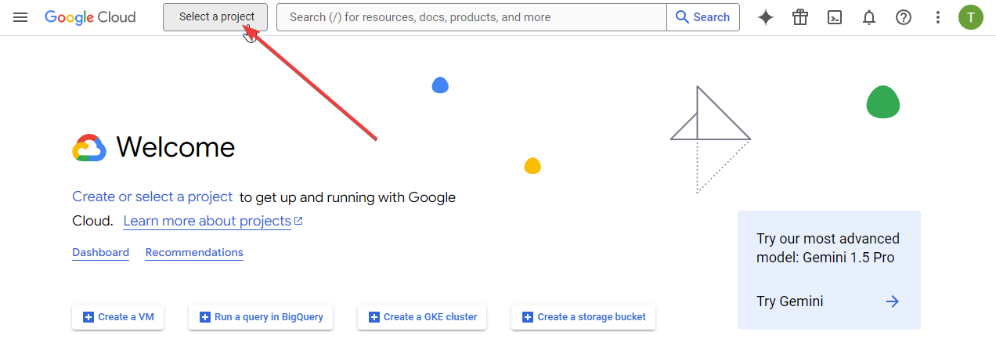Click the Google Cloud logo
The height and width of the screenshot is (350, 996).
coord(90,17)
